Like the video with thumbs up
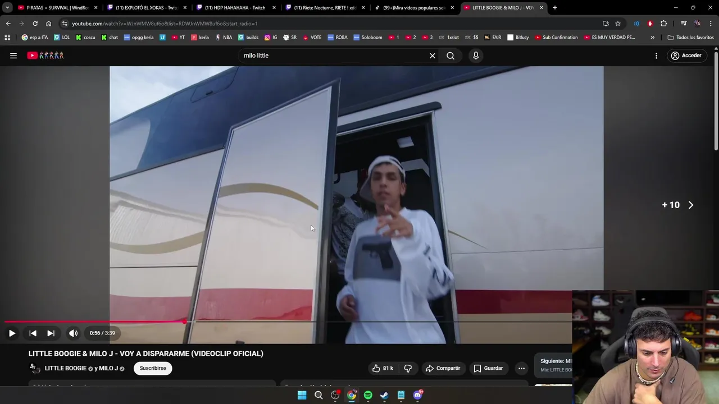Screen dimensions: 719x404 coord(382,368)
